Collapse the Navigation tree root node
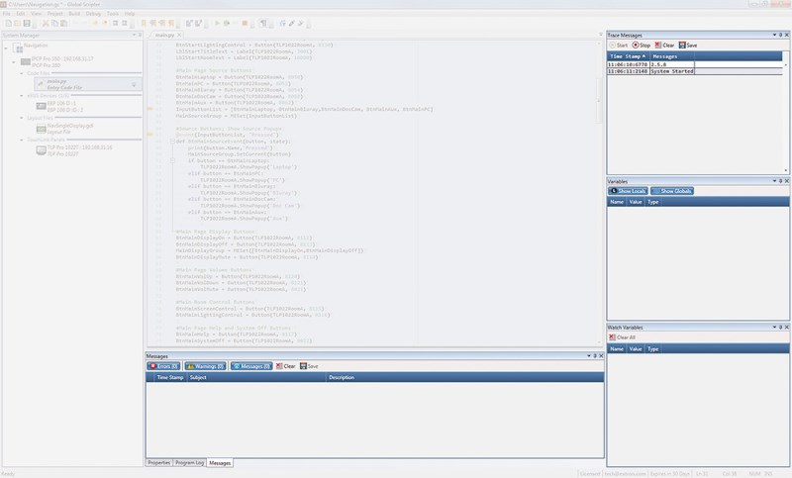 tap(6, 48)
